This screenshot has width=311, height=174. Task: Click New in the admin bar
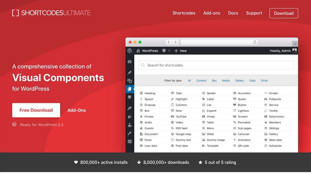[x=180, y=51]
